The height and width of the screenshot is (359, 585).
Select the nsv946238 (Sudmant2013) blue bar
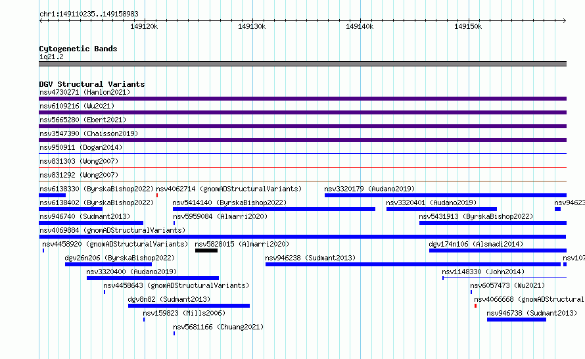click(413, 264)
